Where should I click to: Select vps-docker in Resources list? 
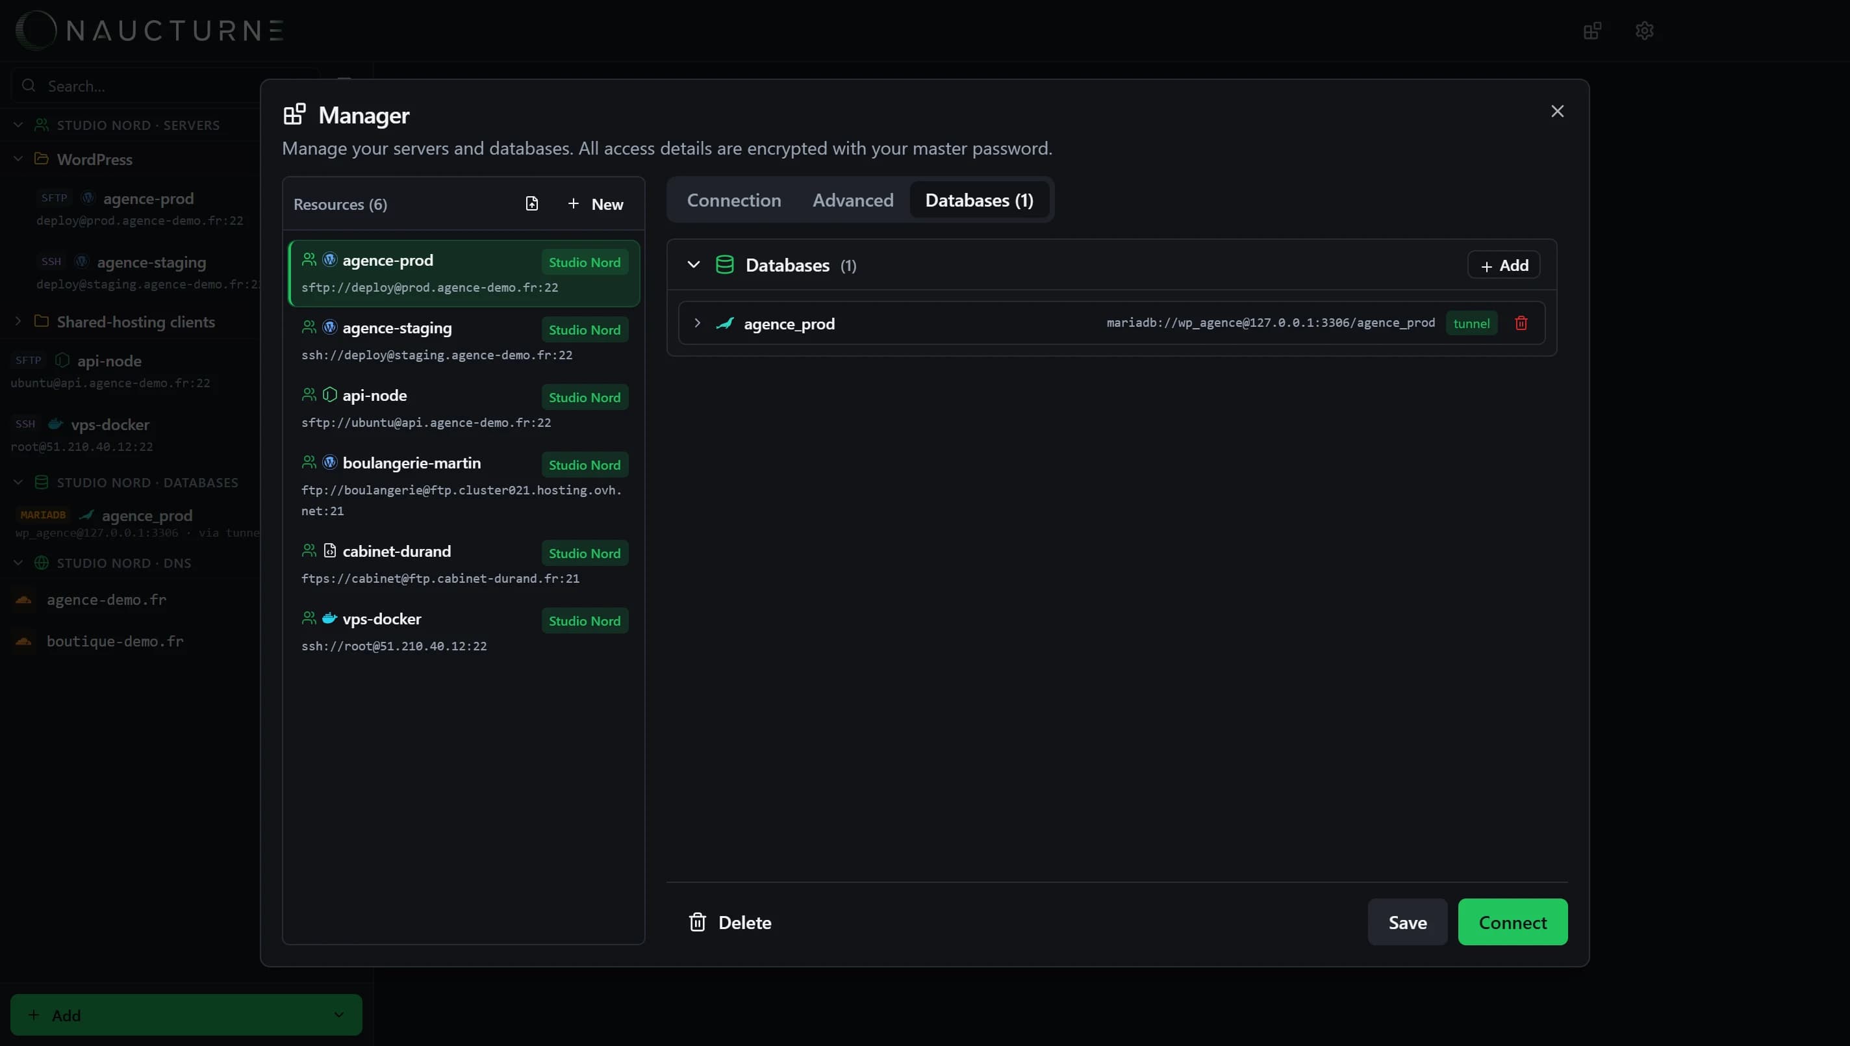pyautogui.click(x=464, y=631)
